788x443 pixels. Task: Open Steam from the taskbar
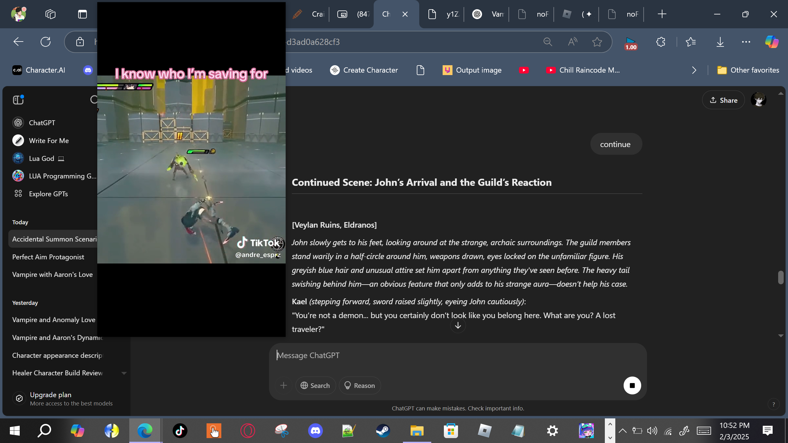pyautogui.click(x=383, y=431)
